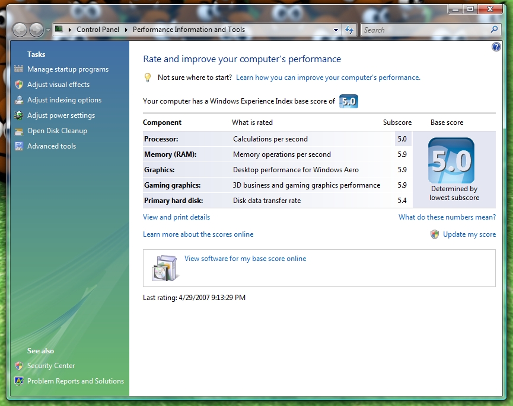Click the search magnifier icon
513x406 pixels.
click(x=494, y=30)
